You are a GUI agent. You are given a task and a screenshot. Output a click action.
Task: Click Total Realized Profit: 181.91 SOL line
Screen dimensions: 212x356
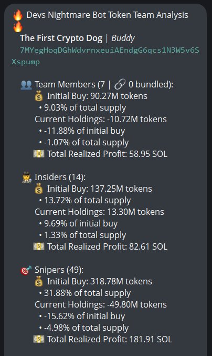point(110,340)
